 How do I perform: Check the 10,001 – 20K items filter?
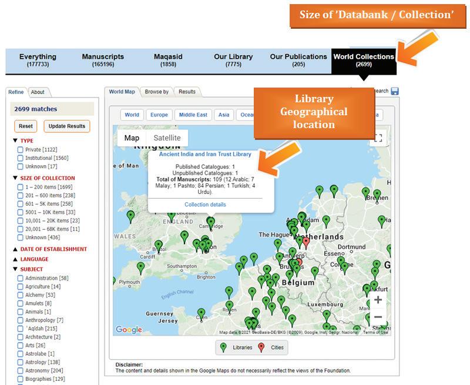click(x=21, y=220)
